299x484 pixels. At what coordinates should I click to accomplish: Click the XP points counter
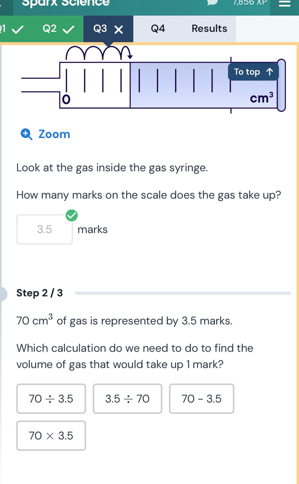click(x=250, y=3)
